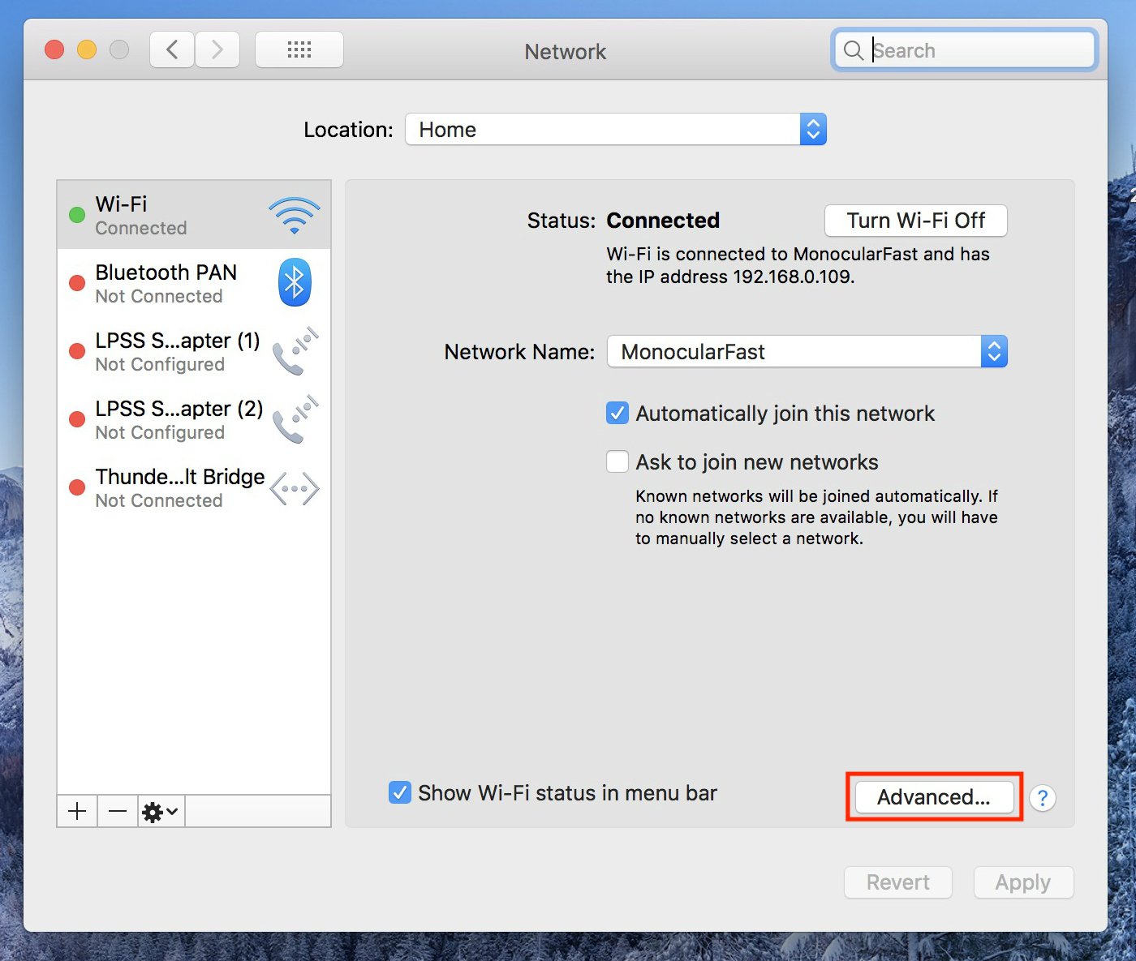Click the Turn Wi-Fi Off button
1136x961 pixels.
tap(916, 221)
